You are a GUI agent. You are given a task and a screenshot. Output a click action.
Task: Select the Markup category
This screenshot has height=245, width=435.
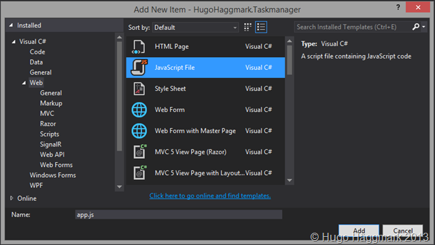tap(51, 103)
